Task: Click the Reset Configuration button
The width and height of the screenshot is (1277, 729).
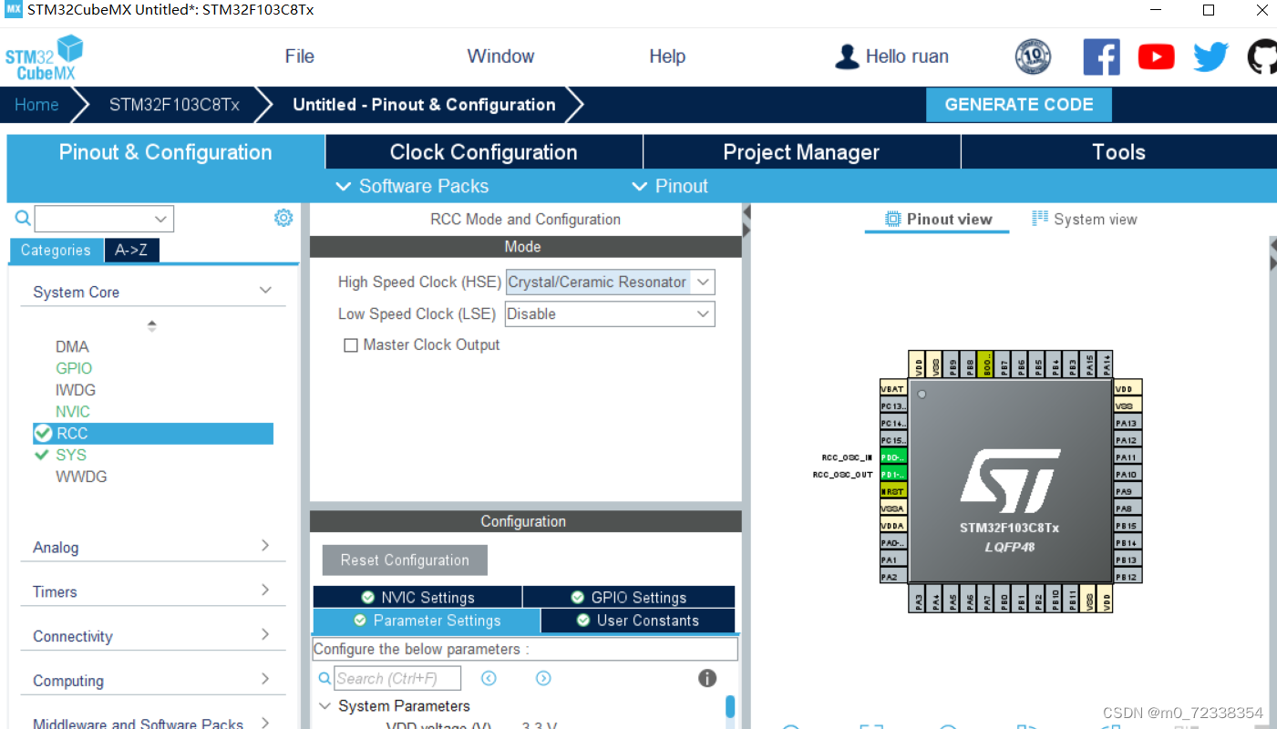Action: click(405, 560)
